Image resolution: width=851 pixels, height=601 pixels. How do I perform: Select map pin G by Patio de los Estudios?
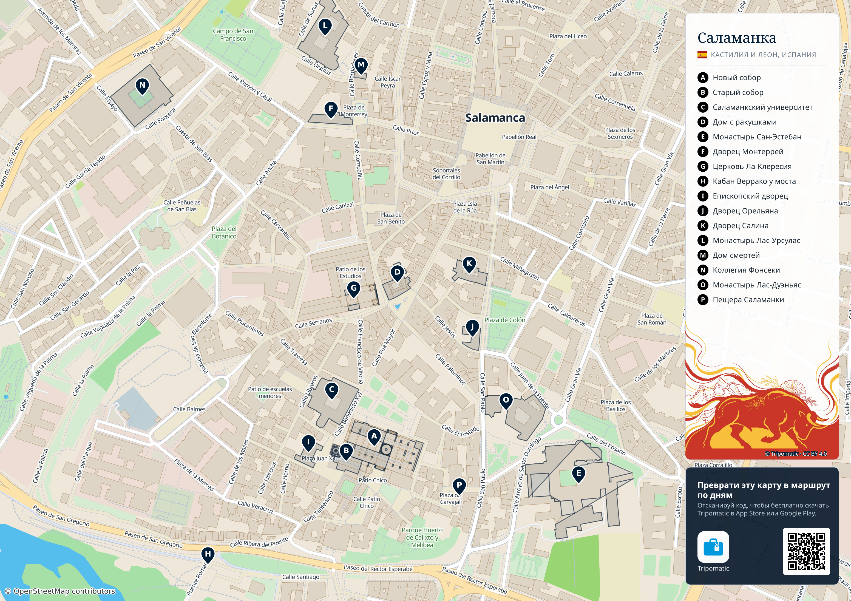pyautogui.click(x=354, y=289)
